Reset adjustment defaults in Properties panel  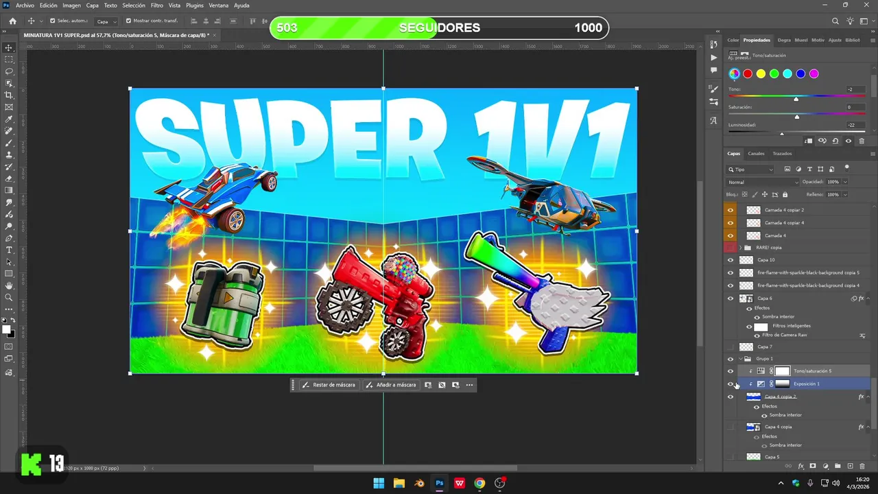tap(835, 141)
